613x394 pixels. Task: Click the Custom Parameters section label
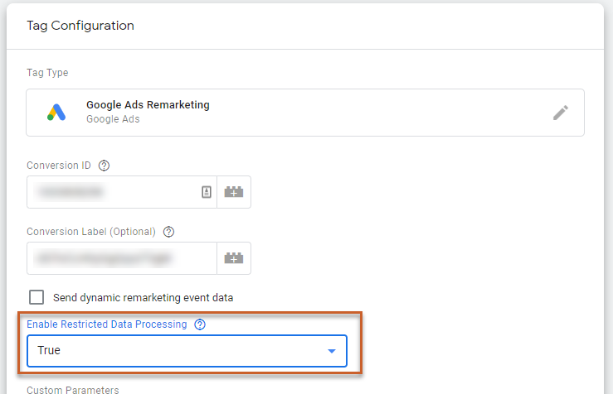[73, 389]
